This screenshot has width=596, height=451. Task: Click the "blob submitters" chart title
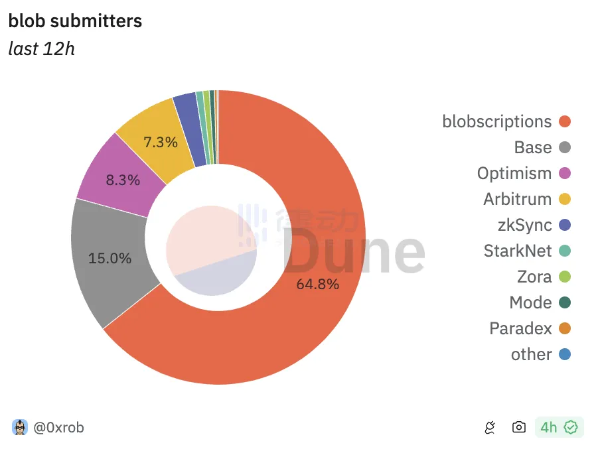click(x=75, y=21)
